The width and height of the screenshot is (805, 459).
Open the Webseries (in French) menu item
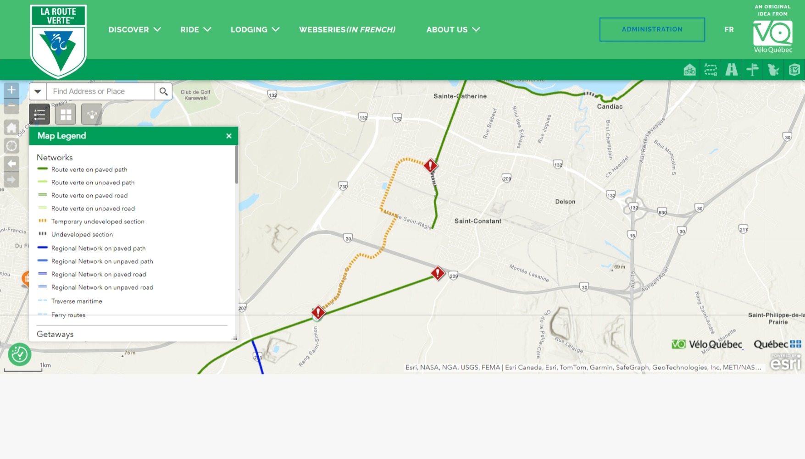(347, 29)
